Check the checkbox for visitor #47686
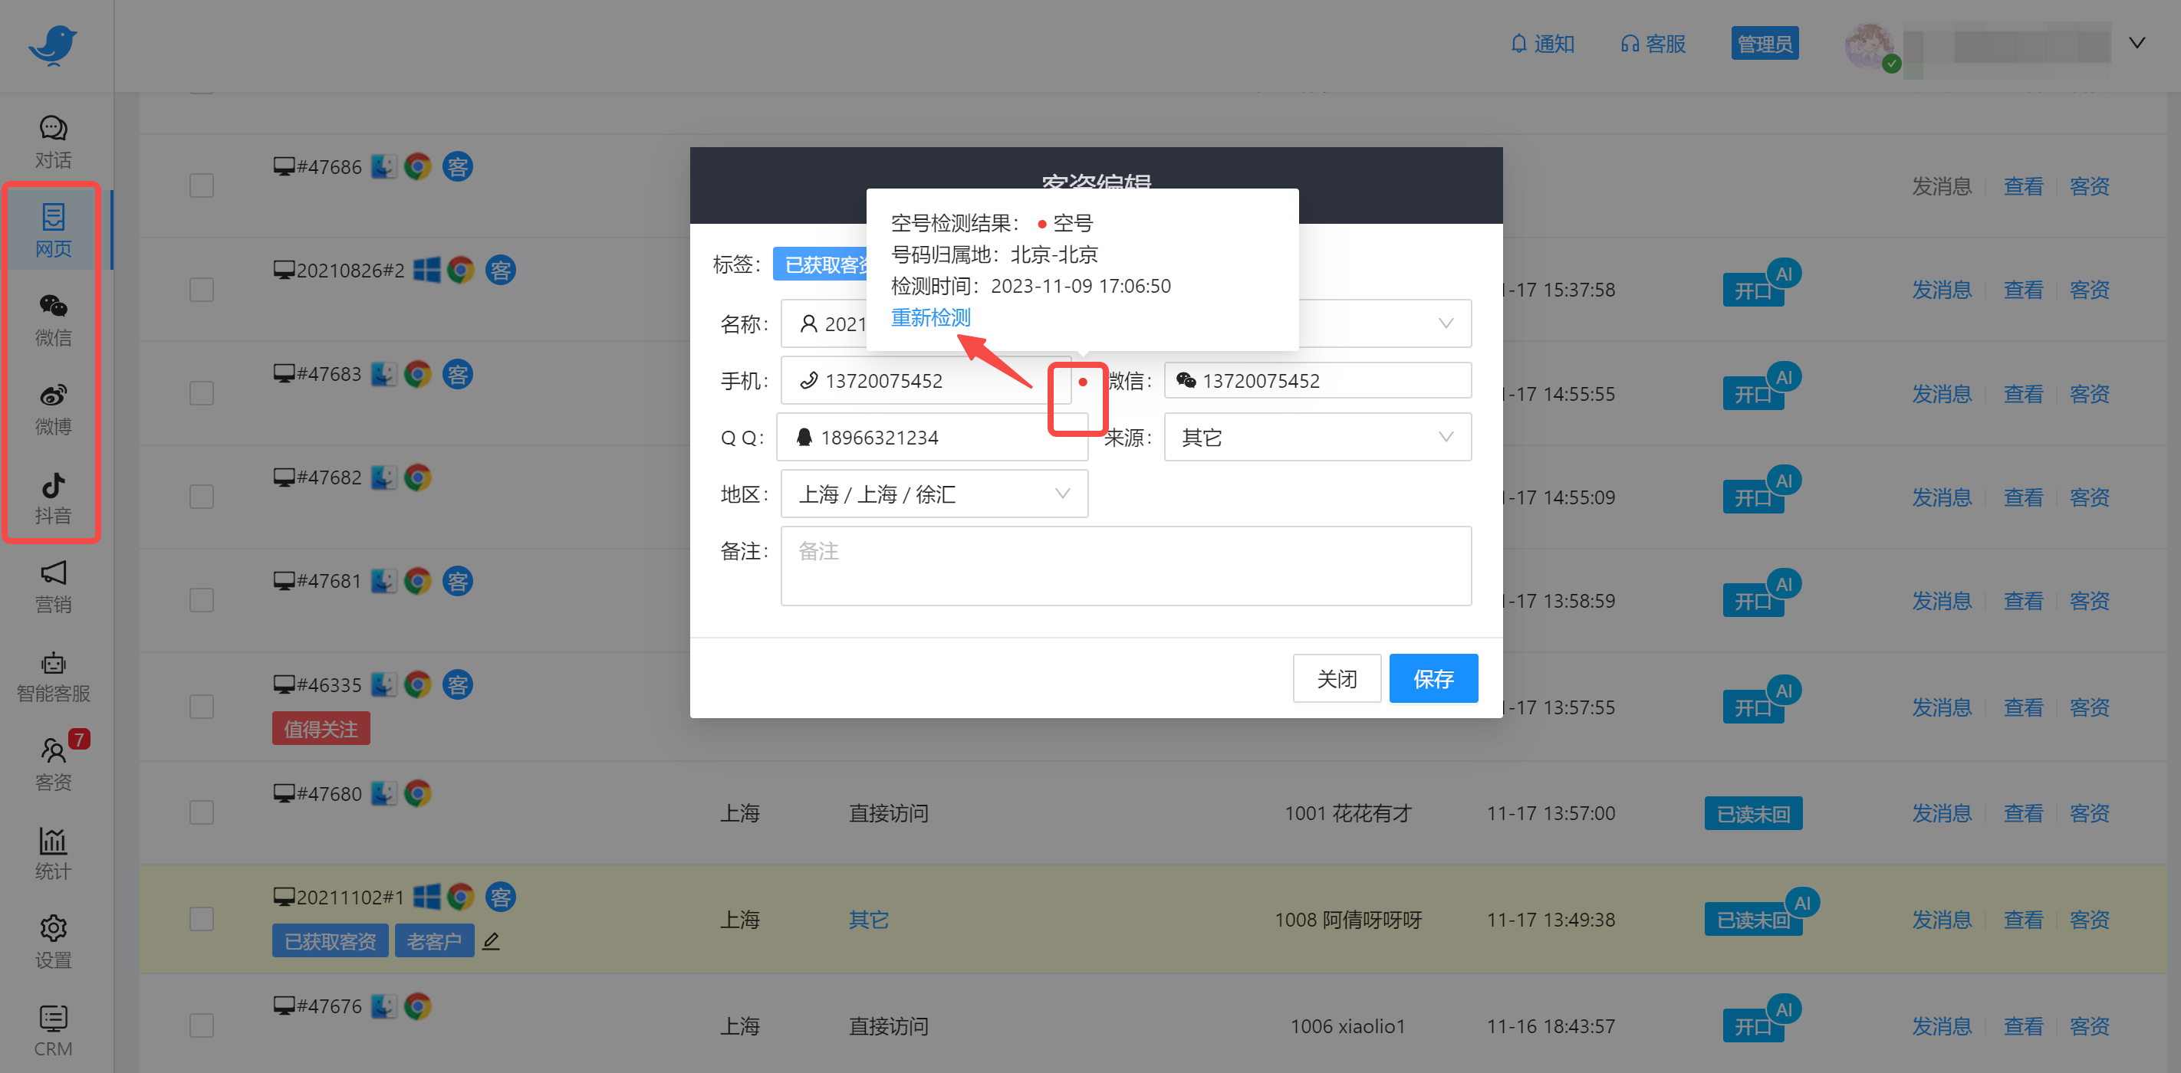 click(202, 185)
